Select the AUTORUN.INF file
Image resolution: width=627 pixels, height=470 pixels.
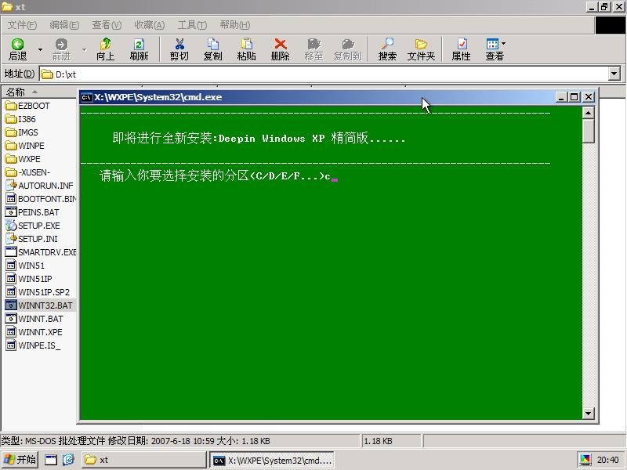40,186
